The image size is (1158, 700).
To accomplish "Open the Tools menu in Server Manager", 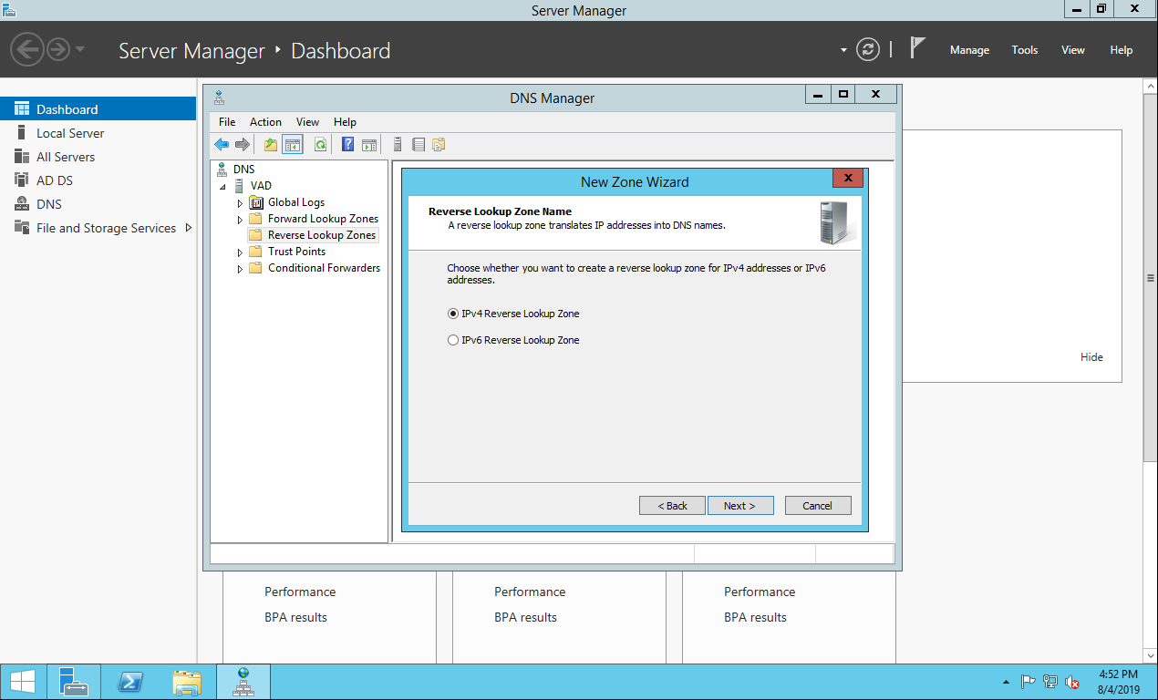I will [1024, 50].
